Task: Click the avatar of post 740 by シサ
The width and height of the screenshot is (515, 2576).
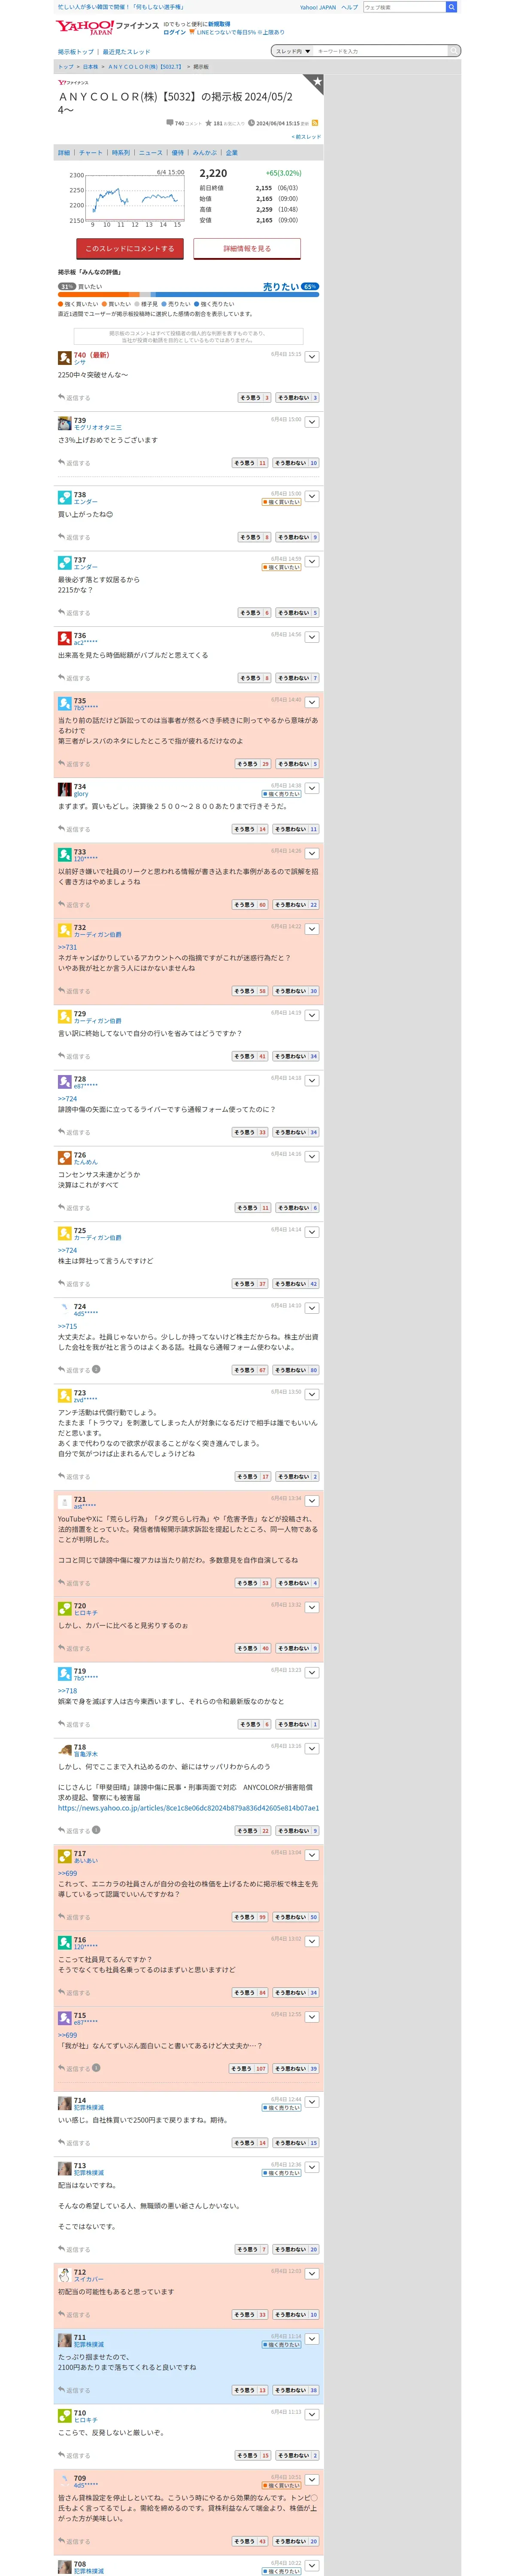Action: pos(64,358)
